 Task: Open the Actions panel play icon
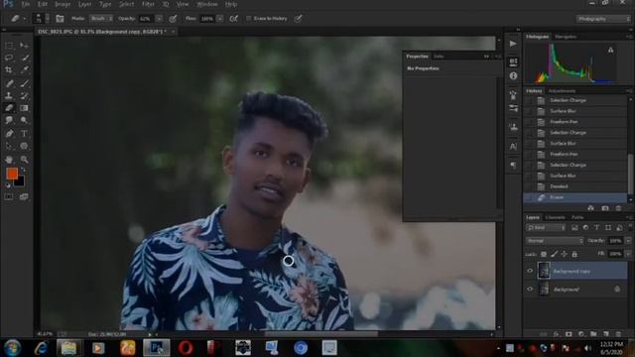(x=513, y=44)
